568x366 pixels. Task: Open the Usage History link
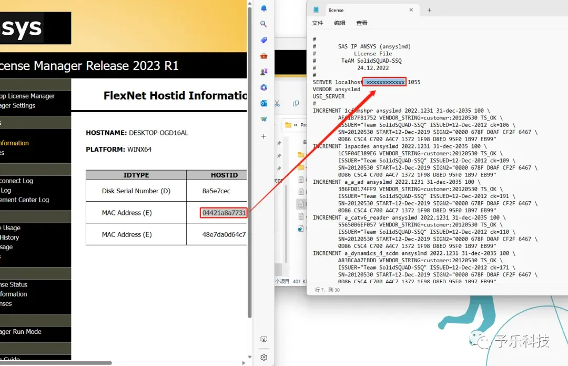(9, 238)
